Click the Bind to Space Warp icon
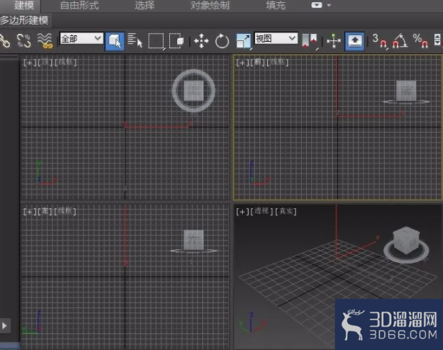Screen dimensions: 443x350 pos(45,41)
